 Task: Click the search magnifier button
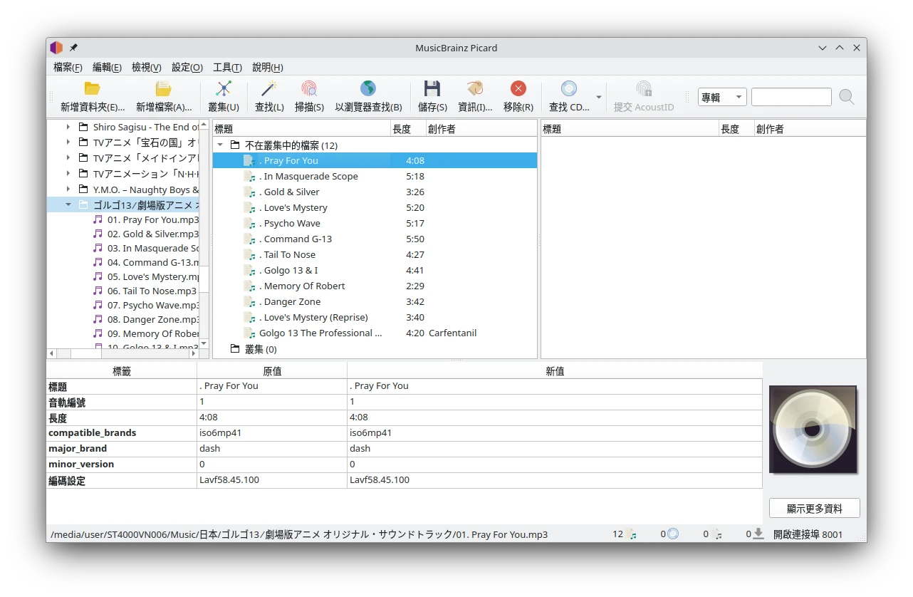coord(846,98)
